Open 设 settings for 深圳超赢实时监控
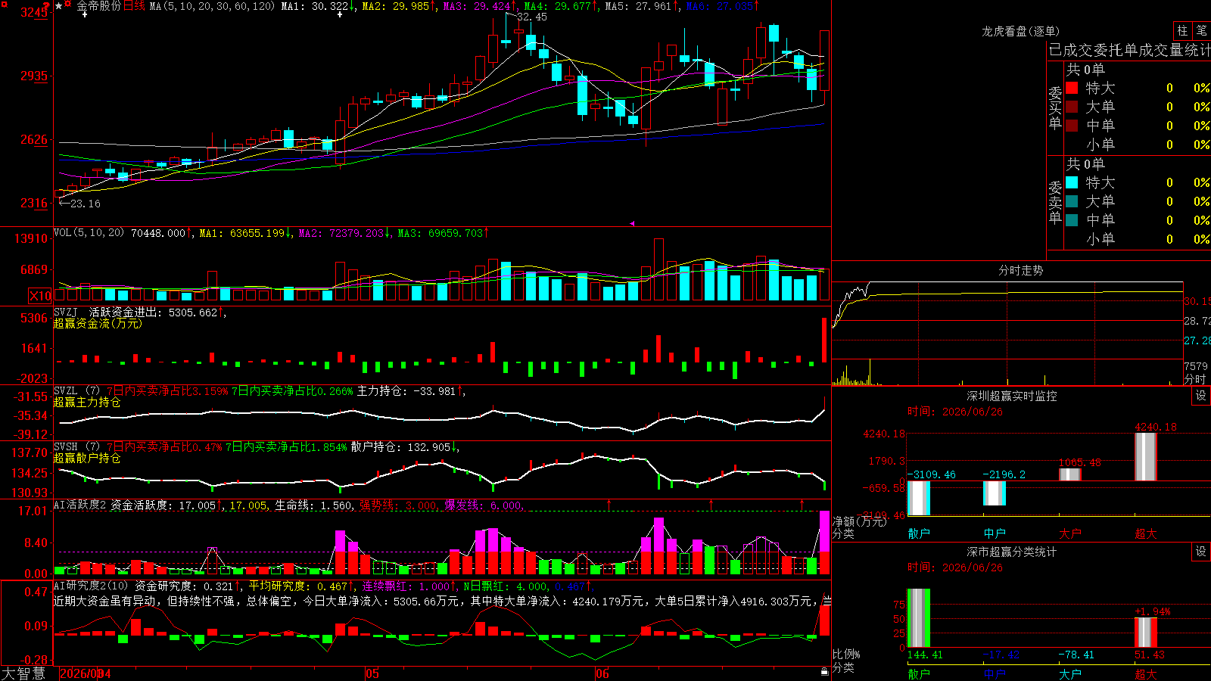Screen dimensions: 1211x681 (x=1201, y=396)
